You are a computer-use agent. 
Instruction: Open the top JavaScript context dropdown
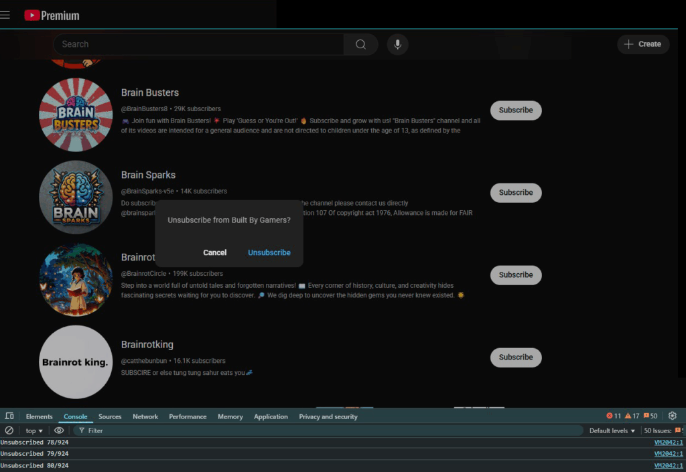33,430
